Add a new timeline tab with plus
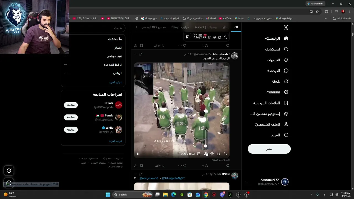 (x=136, y=27)
